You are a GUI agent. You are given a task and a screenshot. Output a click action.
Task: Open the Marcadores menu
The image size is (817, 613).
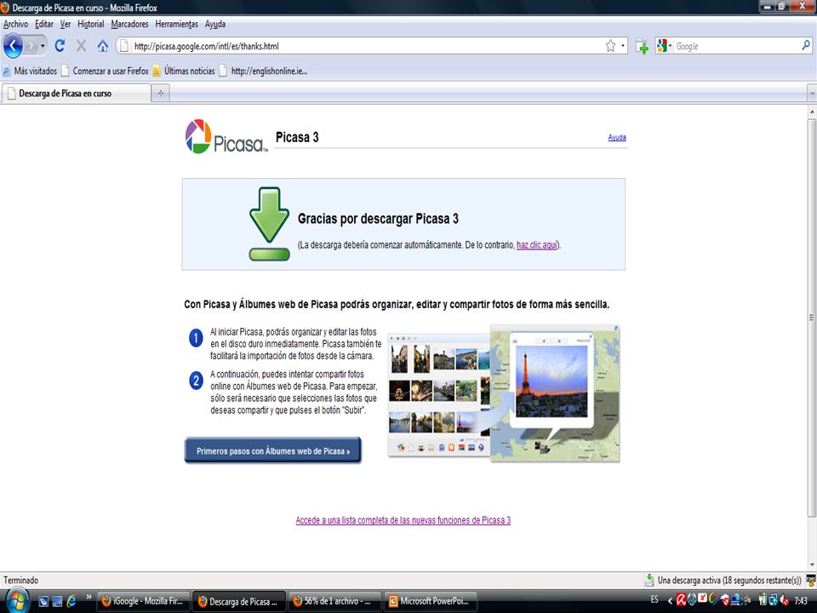pos(129,24)
